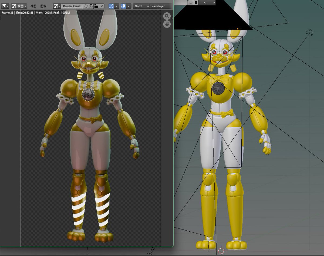324x256 pixels.
Task: Open dropdown right of bookmark icon
Action: point(203,2)
